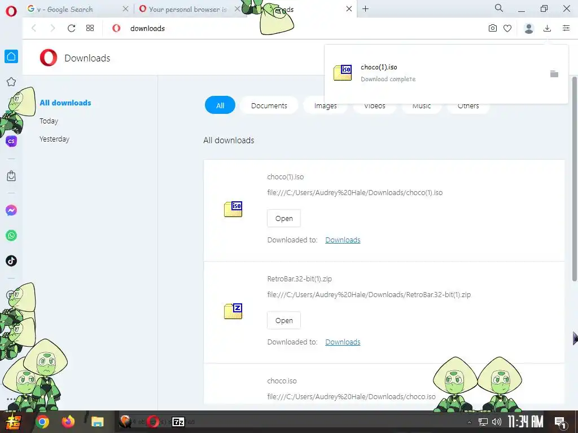The image size is (578, 433).
Task: Reload the downloads page
Action: pyautogui.click(x=71, y=28)
